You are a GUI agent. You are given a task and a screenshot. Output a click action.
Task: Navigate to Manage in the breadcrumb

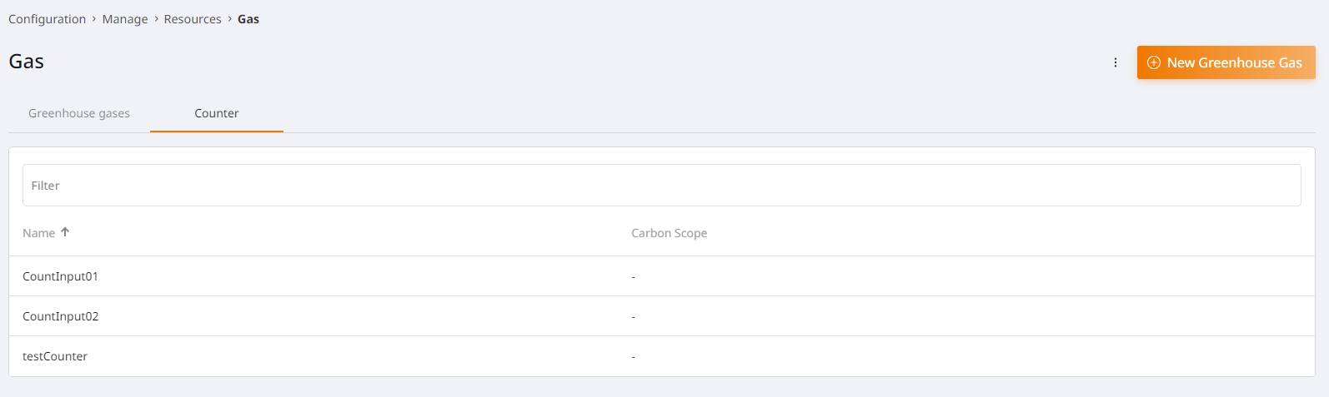pyautogui.click(x=125, y=19)
